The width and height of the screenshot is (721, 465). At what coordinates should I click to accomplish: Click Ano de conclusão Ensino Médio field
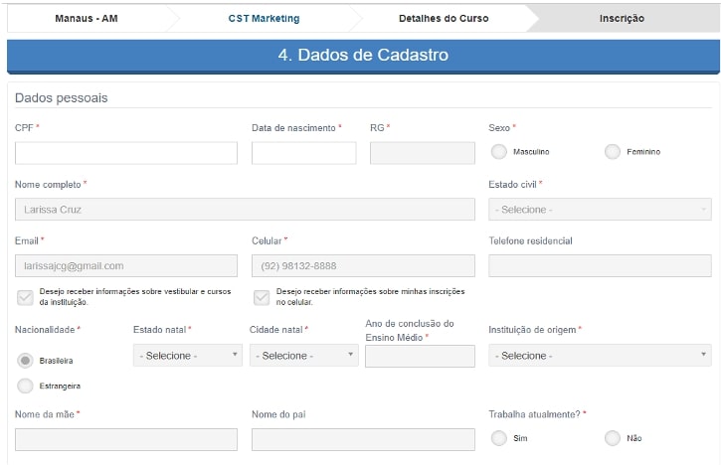pos(420,356)
